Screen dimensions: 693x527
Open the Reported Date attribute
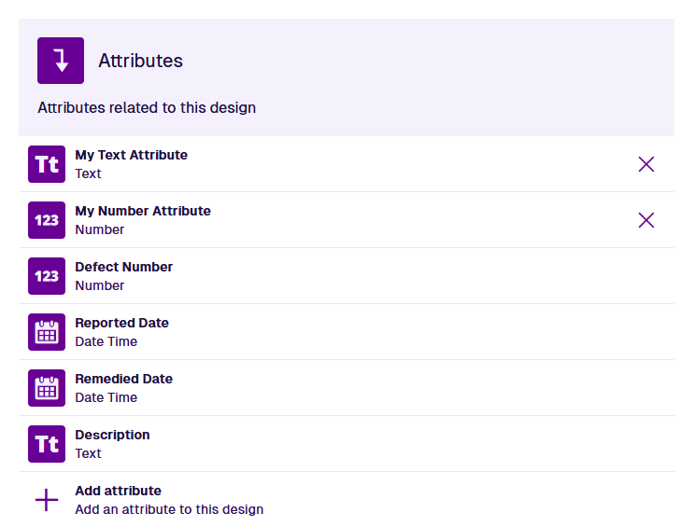122,323
